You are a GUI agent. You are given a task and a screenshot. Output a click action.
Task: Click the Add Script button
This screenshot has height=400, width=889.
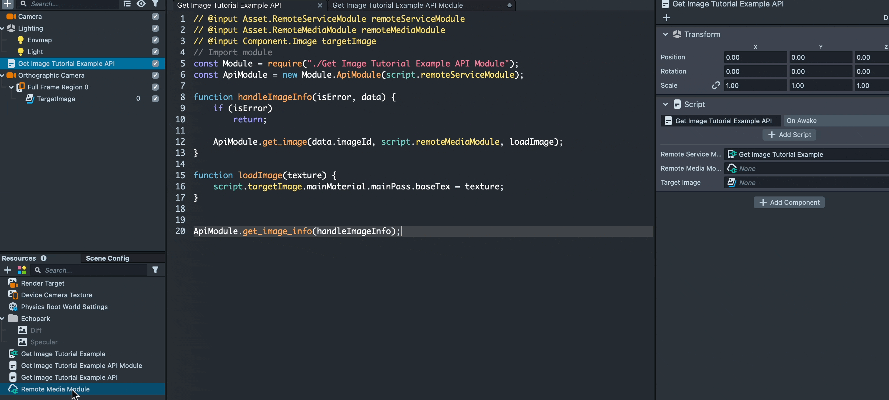[789, 135]
